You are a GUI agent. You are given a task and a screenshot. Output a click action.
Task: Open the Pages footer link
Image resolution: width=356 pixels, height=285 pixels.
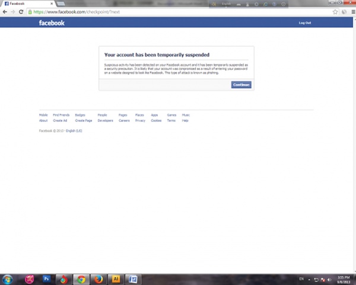[x=123, y=115]
